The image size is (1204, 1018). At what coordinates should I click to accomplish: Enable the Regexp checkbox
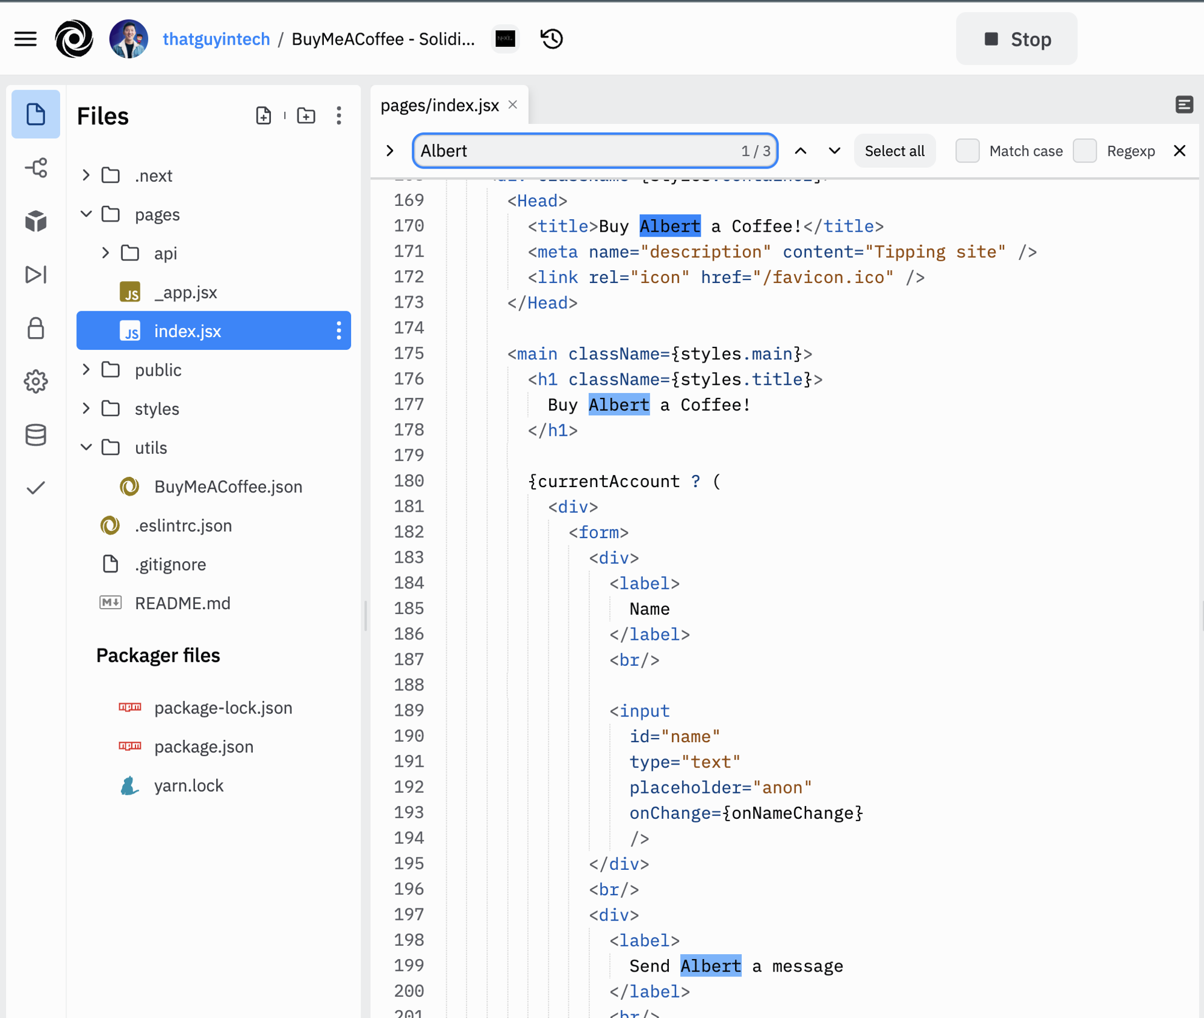1085,151
